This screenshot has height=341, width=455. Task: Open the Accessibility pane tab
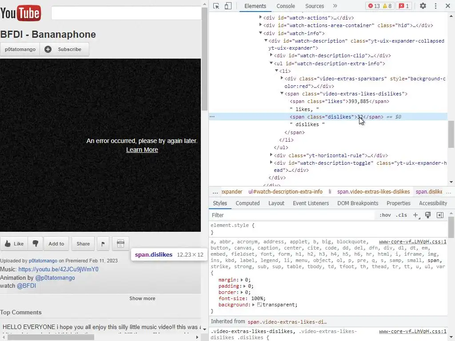tap(433, 203)
